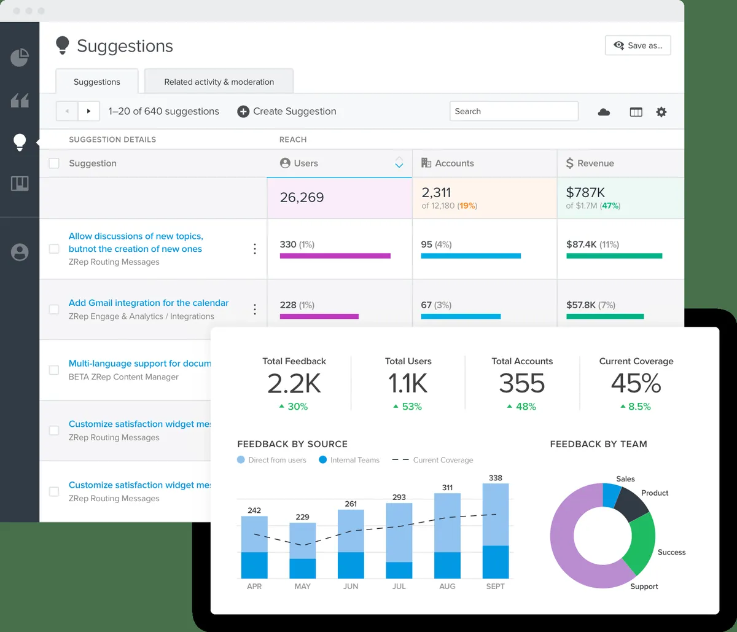737x632 pixels.
Task: Open the roadmap board sidebar icon
Action: tap(20, 184)
